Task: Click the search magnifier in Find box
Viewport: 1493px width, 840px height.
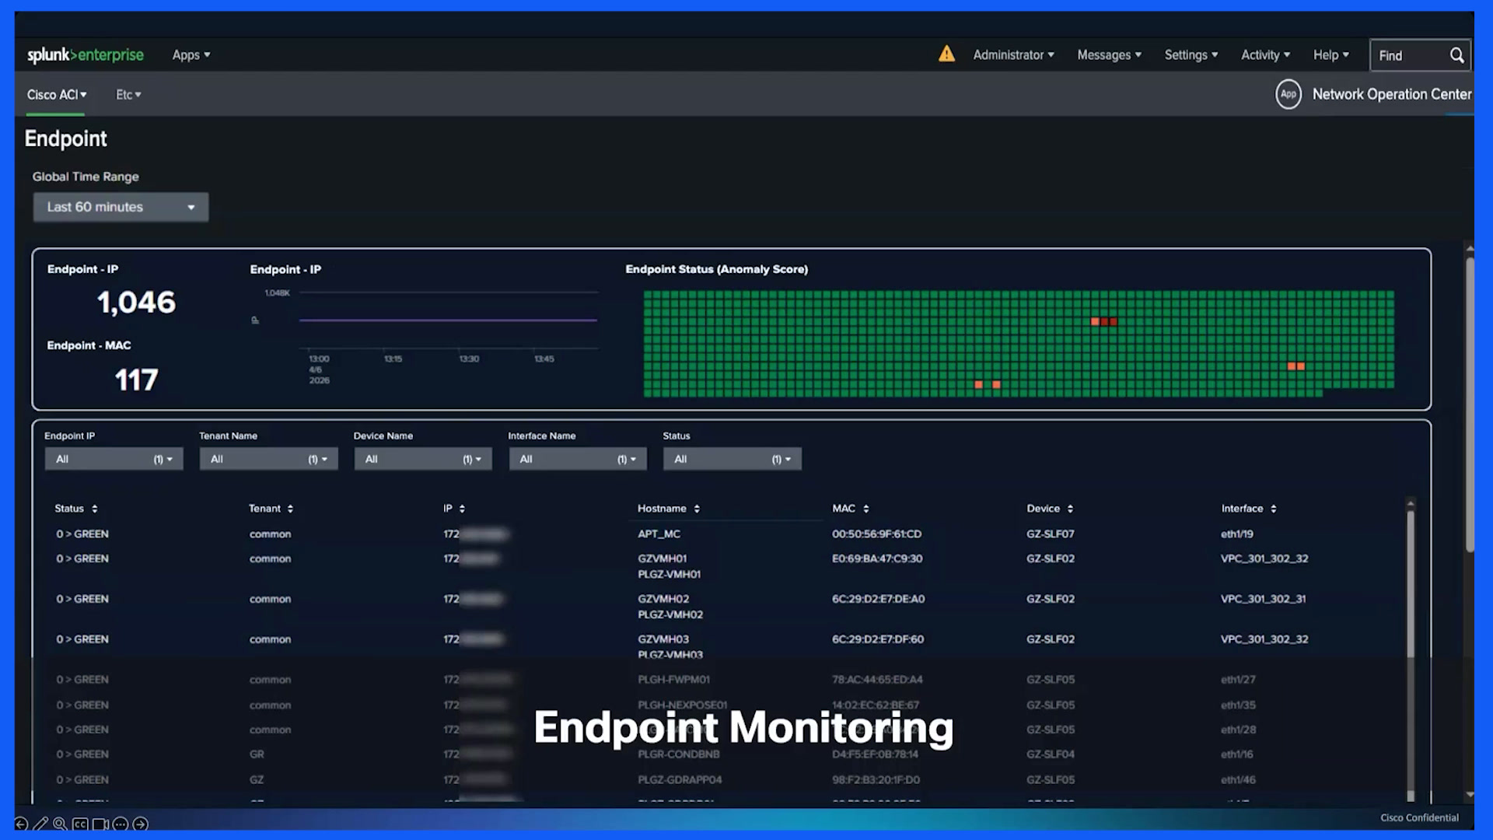Action: point(1456,55)
